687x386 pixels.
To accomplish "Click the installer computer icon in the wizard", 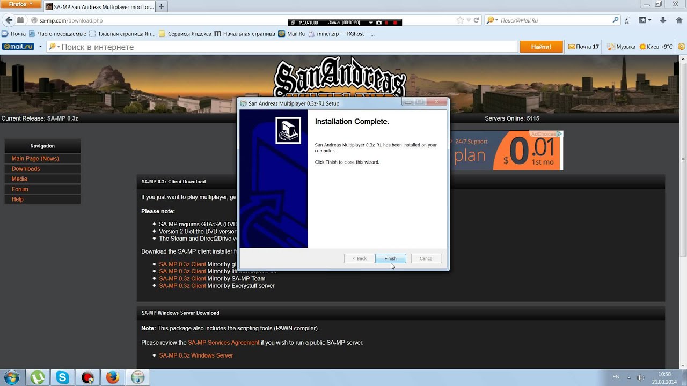I will (288, 131).
